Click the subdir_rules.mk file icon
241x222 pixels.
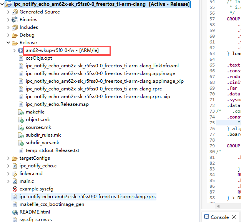(x=21, y=135)
